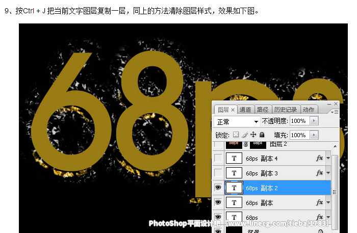Click the text thumbnail of 68ps 副本 2 layer

(234, 188)
